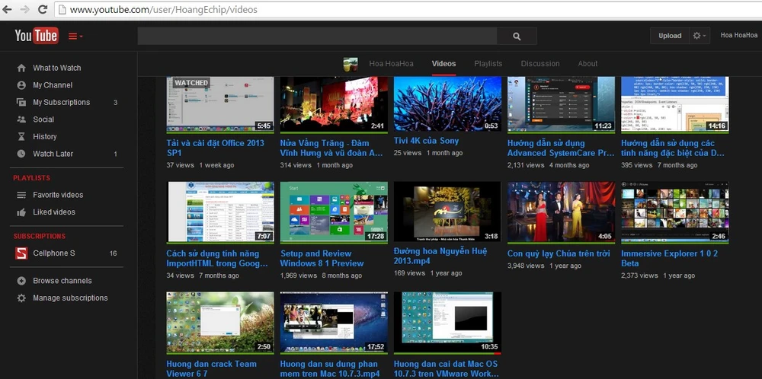Click Manage subscriptions link
This screenshot has height=379, width=762.
(70, 298)
